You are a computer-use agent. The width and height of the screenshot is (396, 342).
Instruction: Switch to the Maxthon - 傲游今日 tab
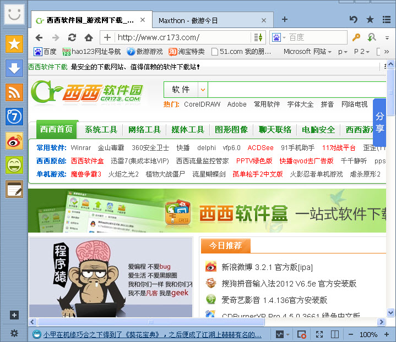coord(213,20)
